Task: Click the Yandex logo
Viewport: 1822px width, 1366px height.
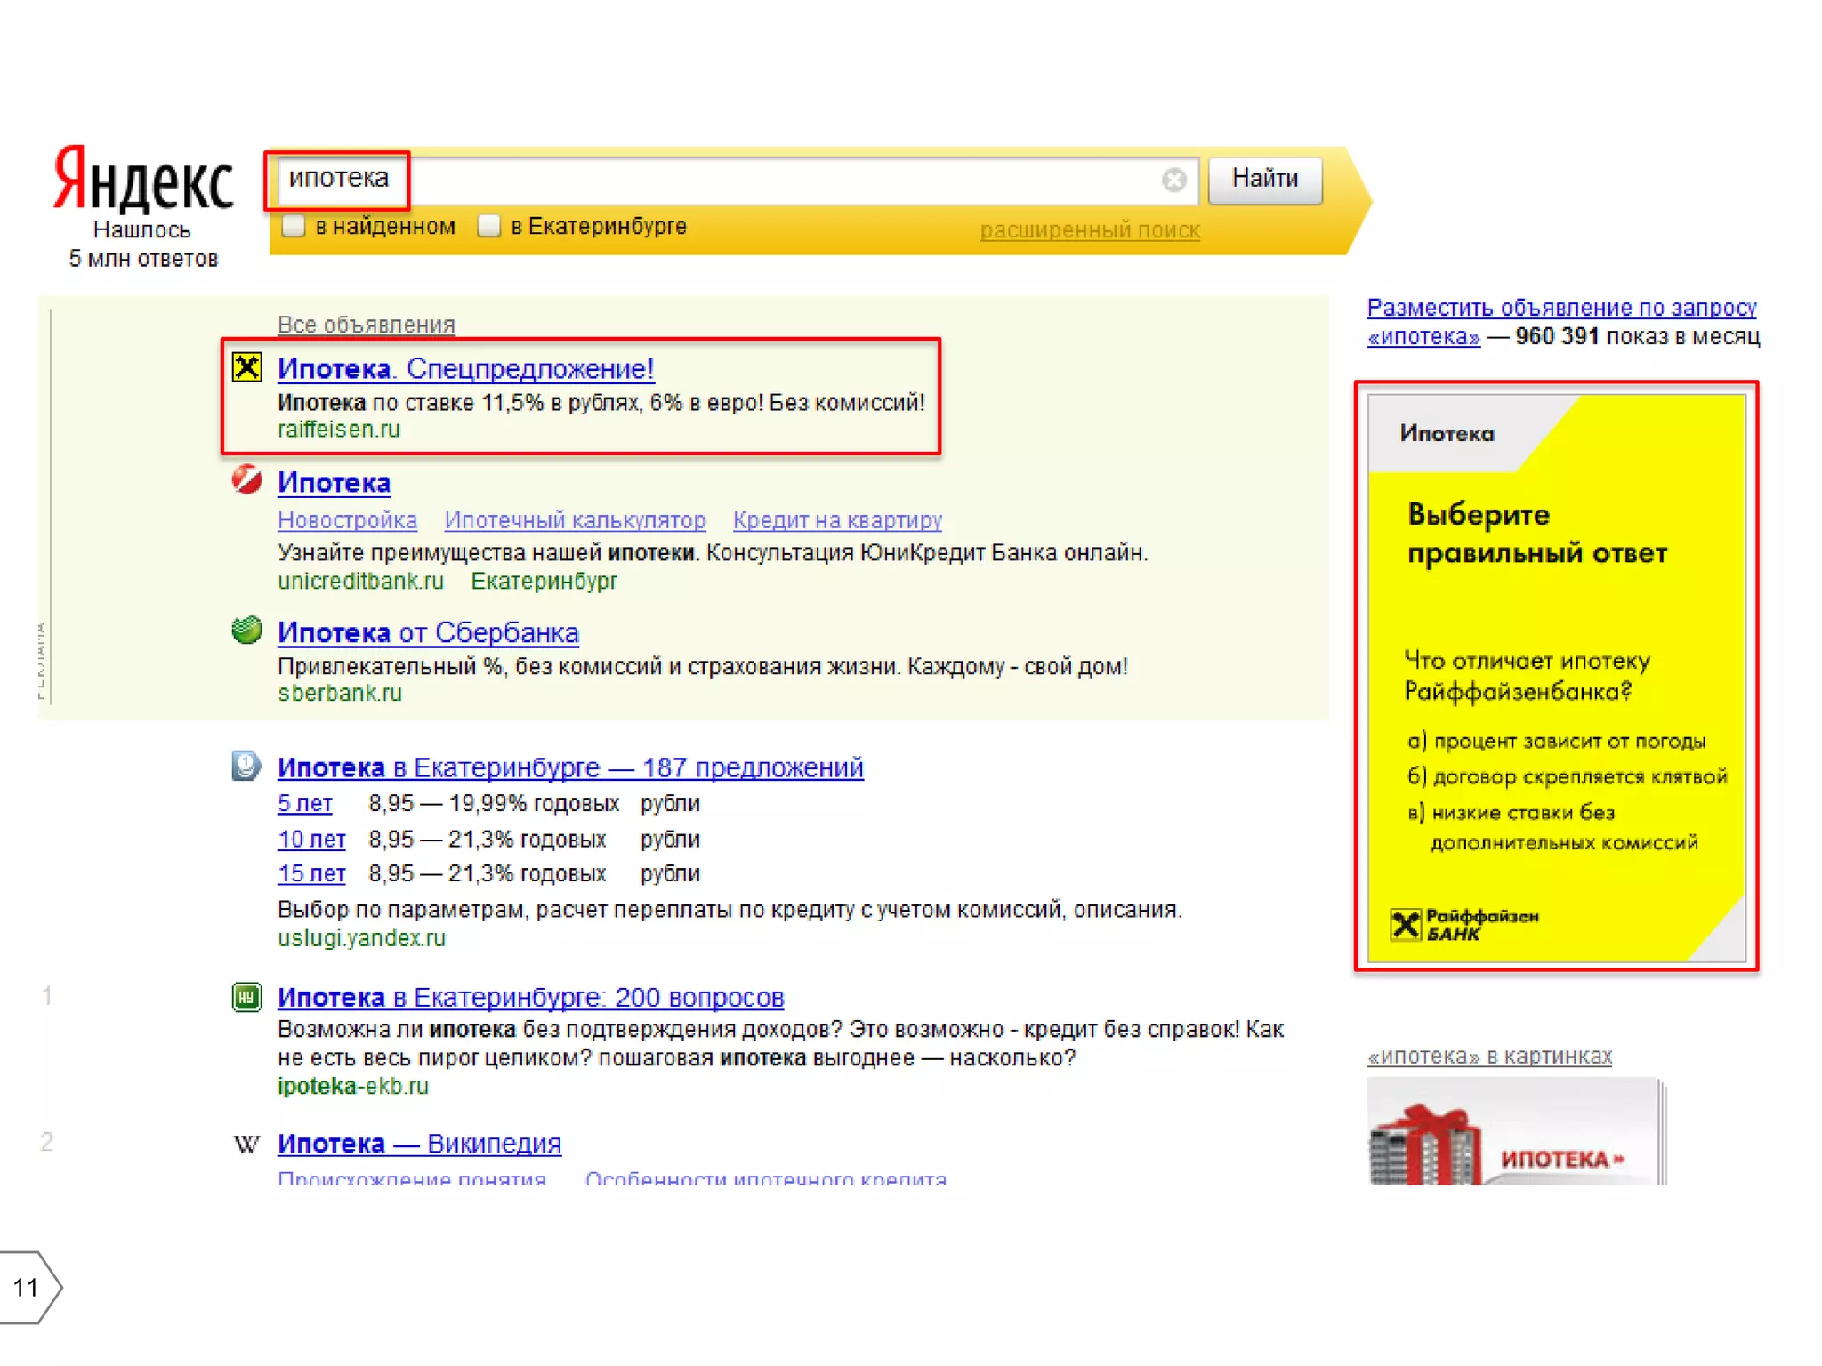Action: [143, 181]
